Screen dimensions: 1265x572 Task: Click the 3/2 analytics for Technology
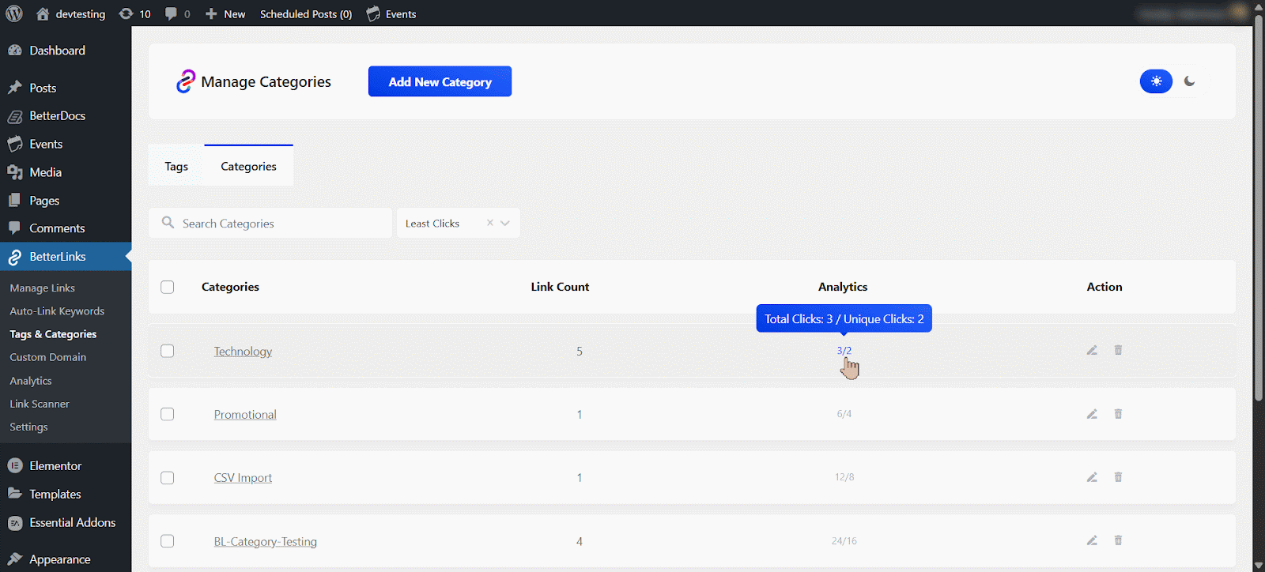click(844, 351)
